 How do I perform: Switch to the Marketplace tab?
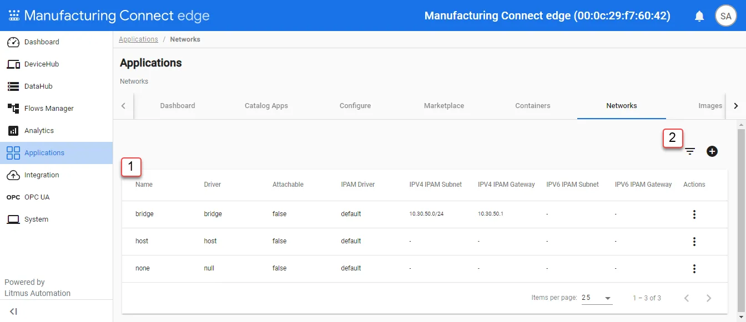point(444,106)
